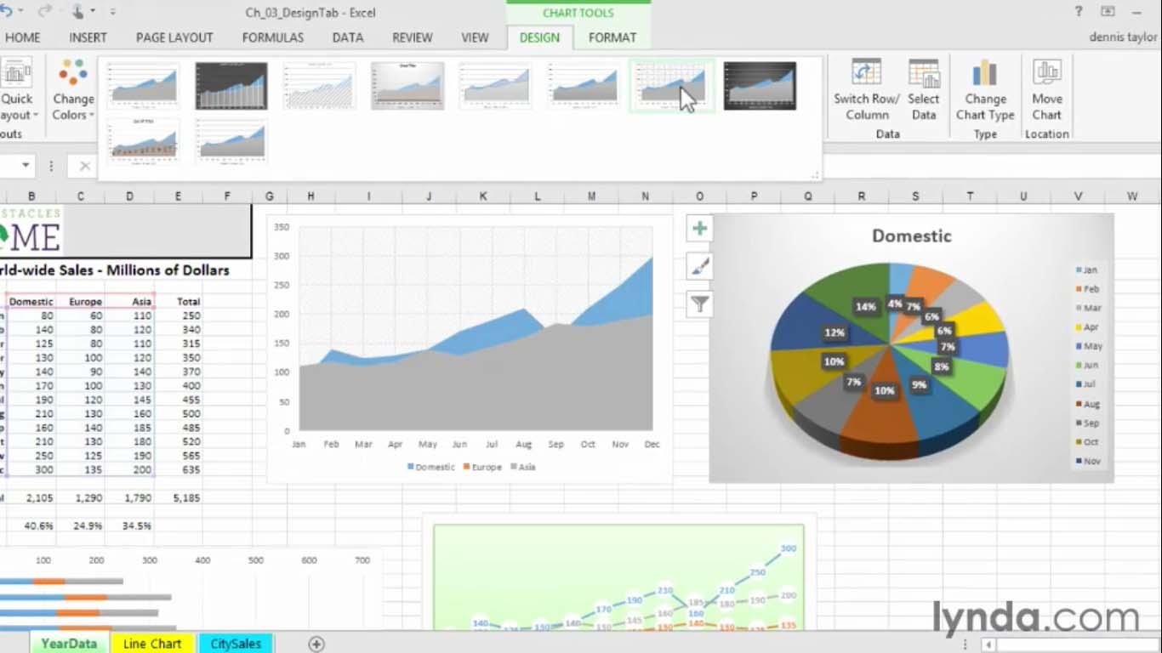1162x653 pixels.
Task: Select column header R
Action: 862,196
